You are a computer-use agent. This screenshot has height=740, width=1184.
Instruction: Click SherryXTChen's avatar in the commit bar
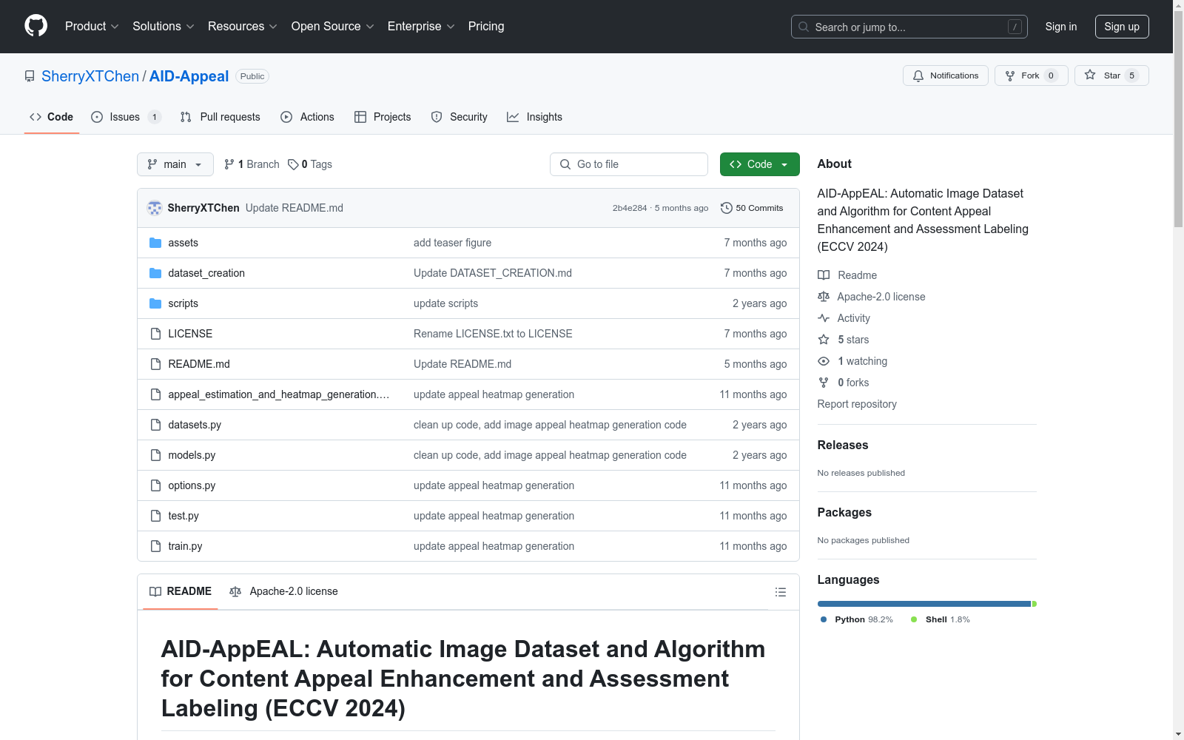155,208
